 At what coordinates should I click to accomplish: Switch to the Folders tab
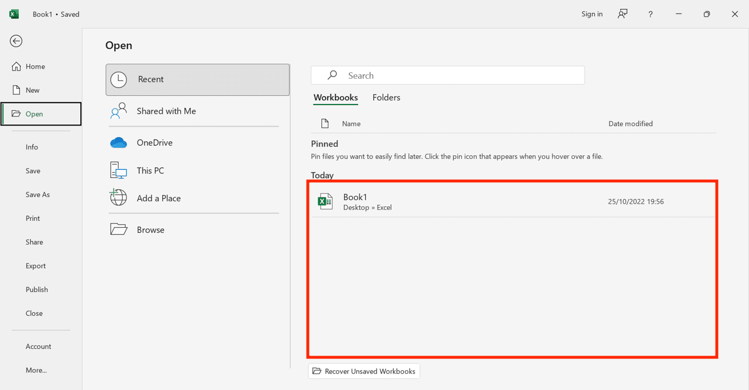coord(386,97)
